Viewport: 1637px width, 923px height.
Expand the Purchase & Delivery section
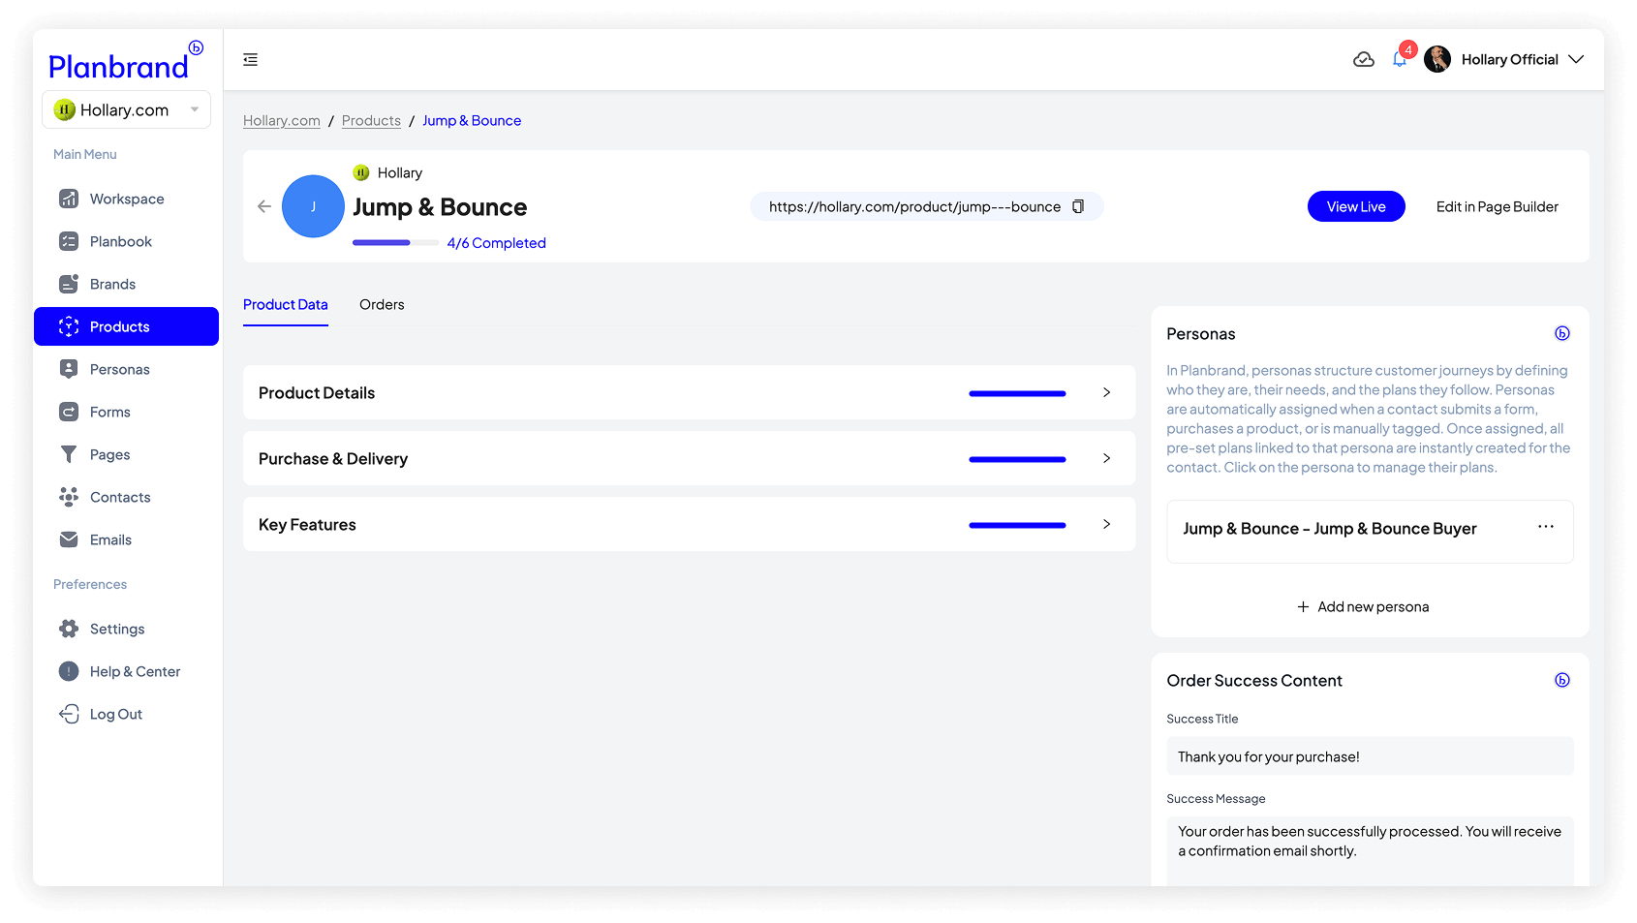(1106, 459)
